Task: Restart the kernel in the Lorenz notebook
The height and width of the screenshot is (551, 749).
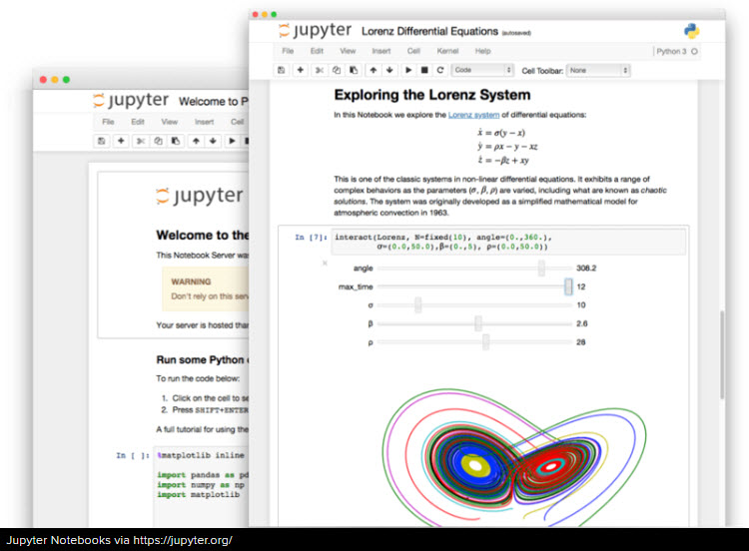Action: coord(439,70)
